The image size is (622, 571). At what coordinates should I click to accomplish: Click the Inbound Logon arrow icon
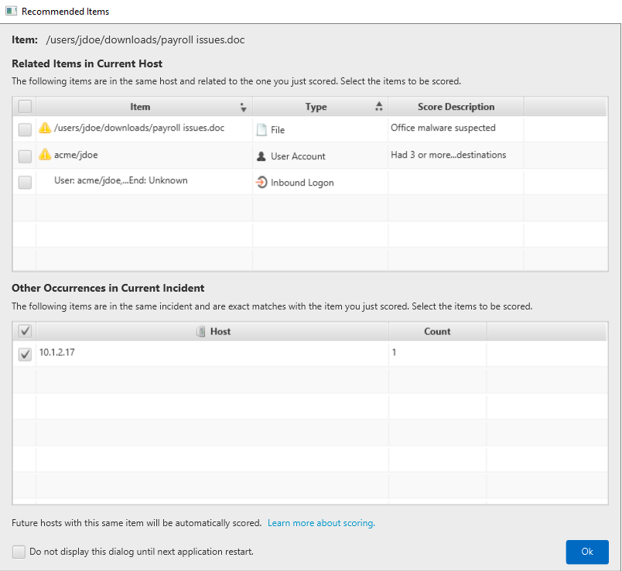(x=261, y=183)
